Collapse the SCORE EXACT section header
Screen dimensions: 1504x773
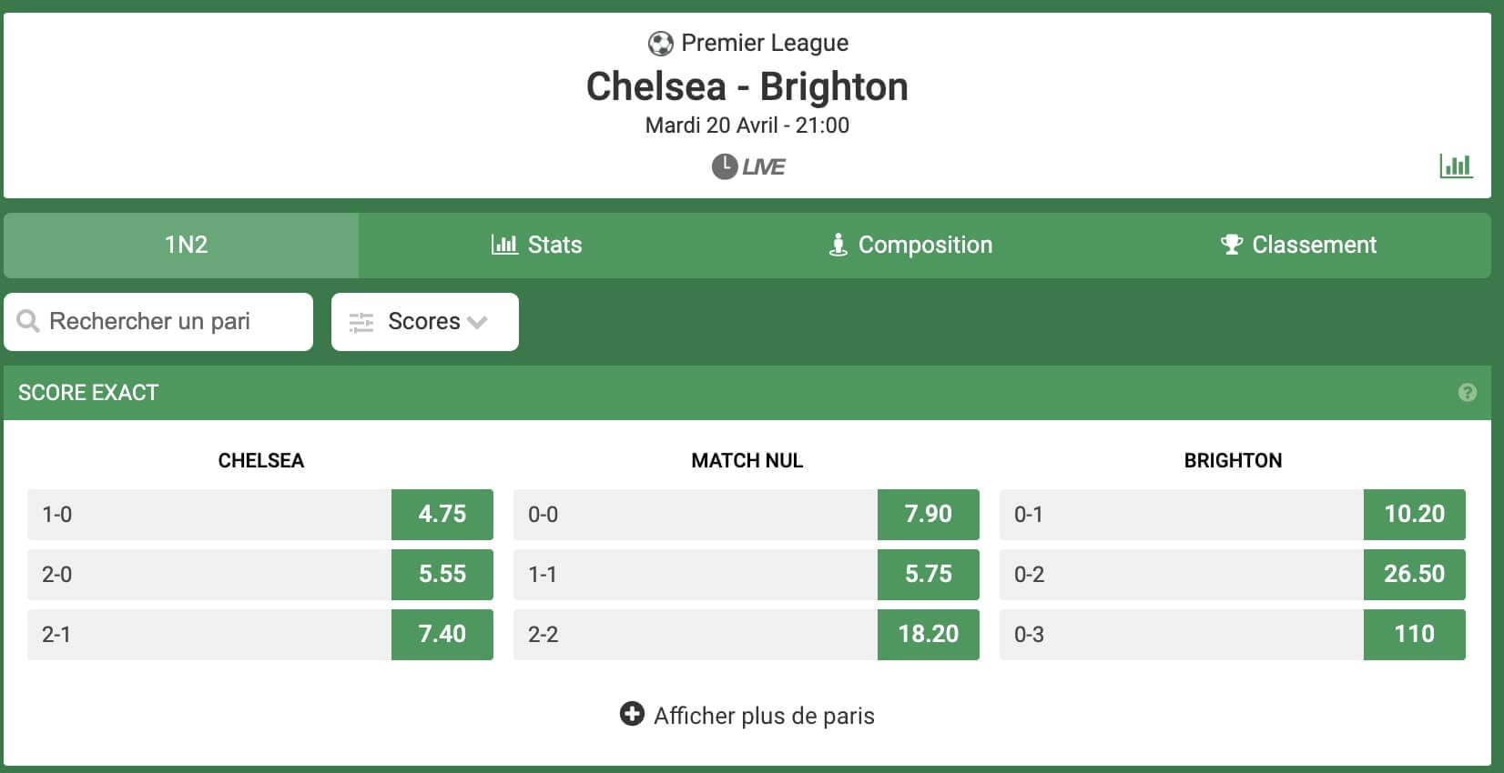pos(747,393)
